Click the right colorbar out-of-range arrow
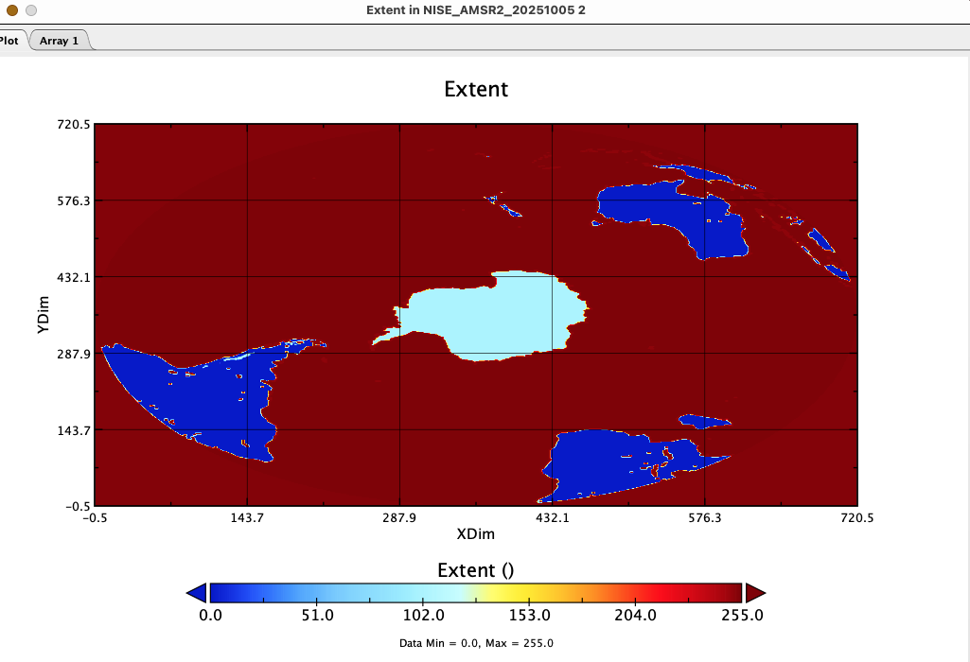970x662 pixels. click(753, 593)
